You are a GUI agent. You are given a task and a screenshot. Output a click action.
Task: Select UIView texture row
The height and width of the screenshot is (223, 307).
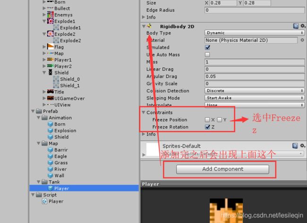[59, 105]
